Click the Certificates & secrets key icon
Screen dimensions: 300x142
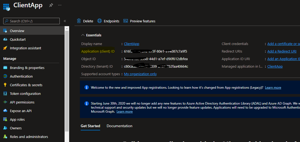point(5,85)
